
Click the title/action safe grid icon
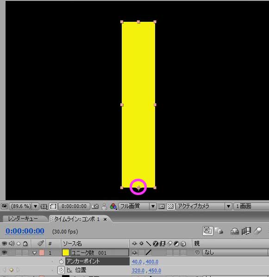coord(44,206)
